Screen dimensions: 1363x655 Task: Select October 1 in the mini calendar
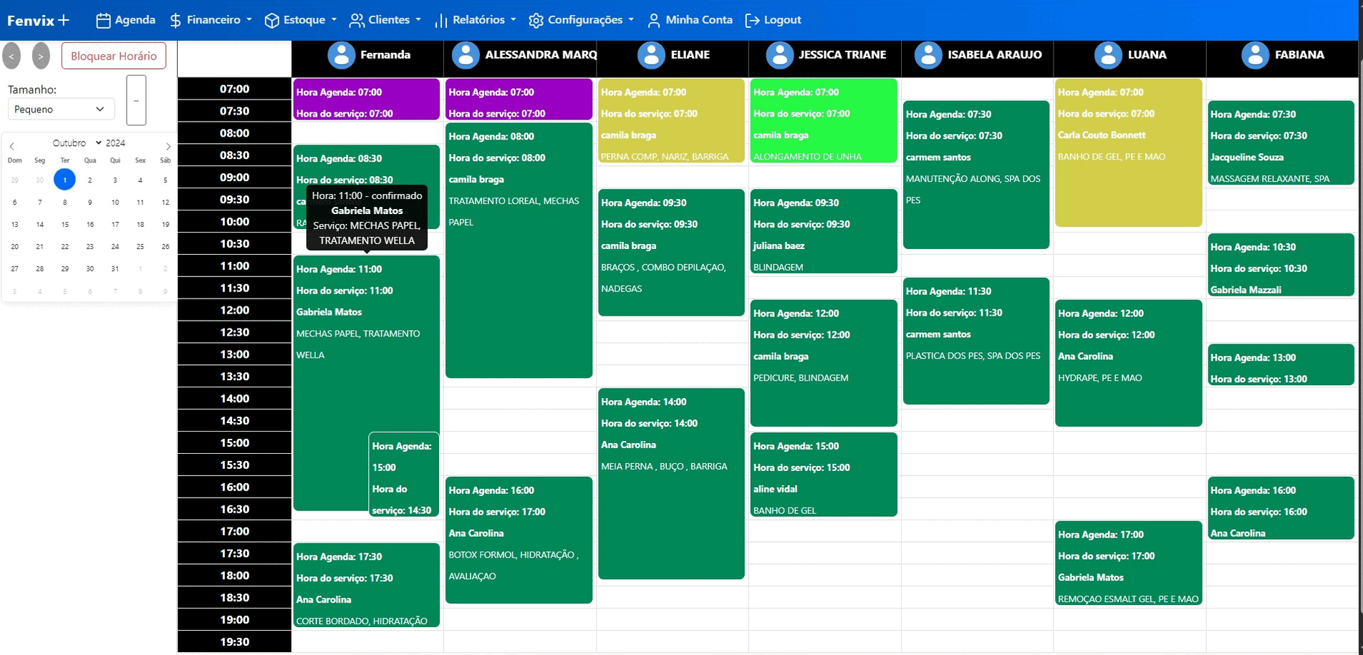[x=65, y=180]
